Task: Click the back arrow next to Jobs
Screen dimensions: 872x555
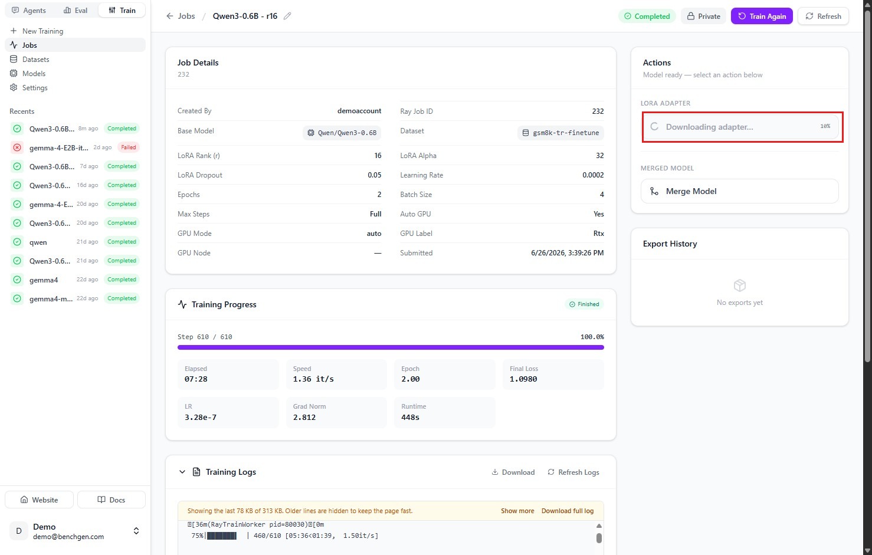Action: pyautogui.click(x=170, y=16)
